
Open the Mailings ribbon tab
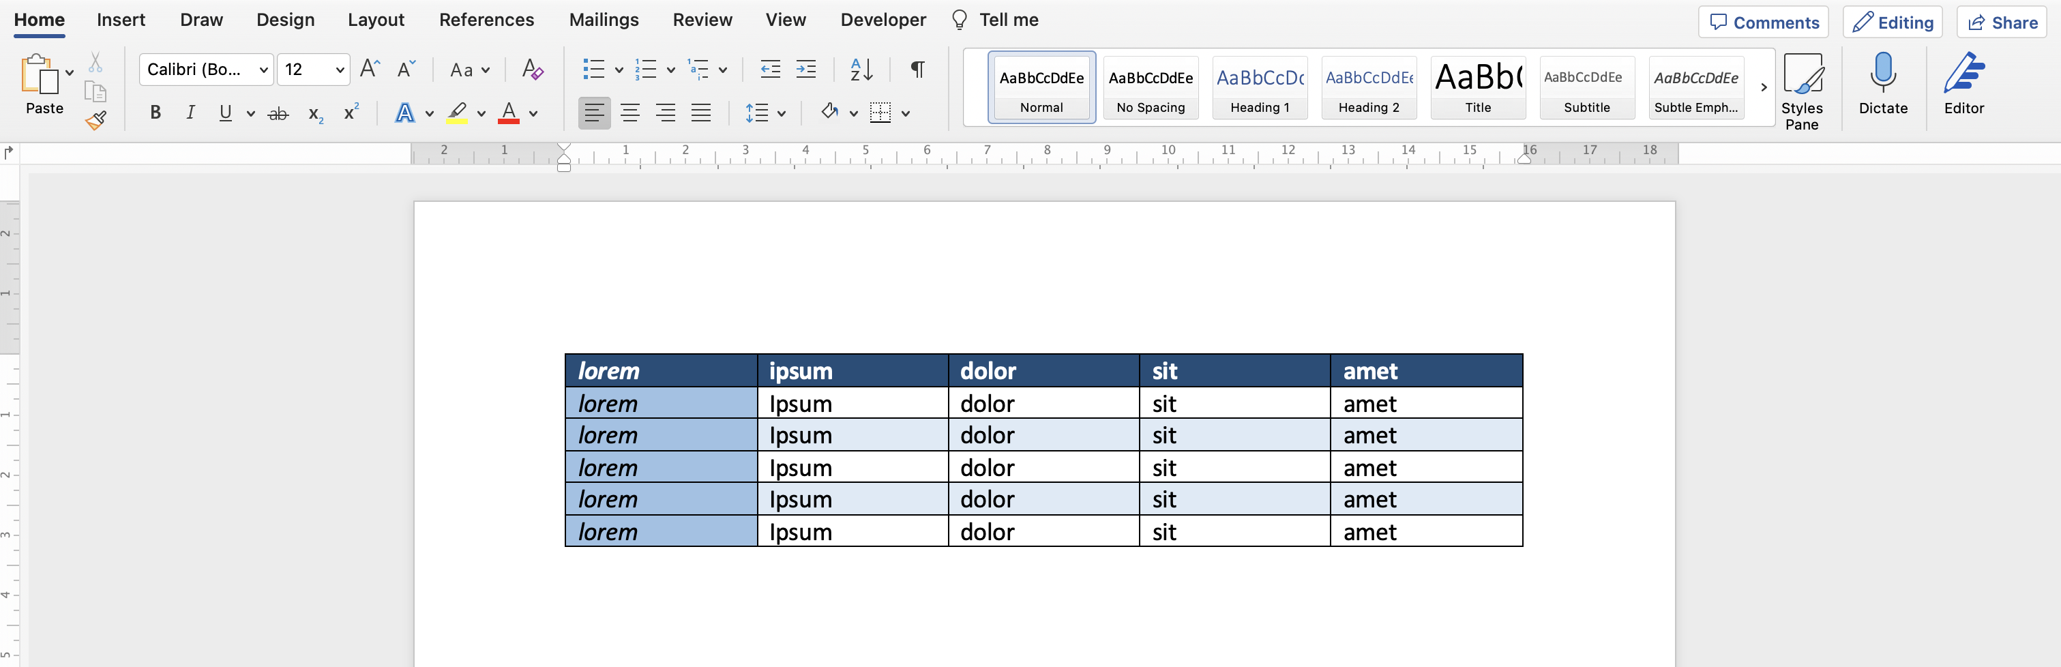click(604, 19)
